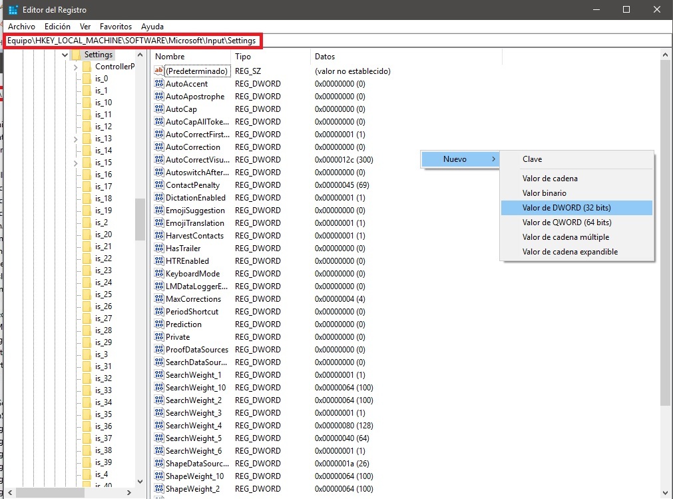The width and height of the screenshot is (673, 499).
Task: Click the tree pane vertical scrollbar thumb
Action: (140, 220)
